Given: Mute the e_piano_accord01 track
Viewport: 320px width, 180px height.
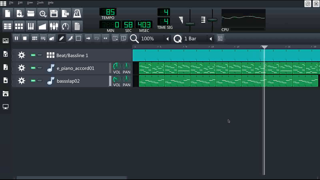Looking at the screenshot, I should pyautogui.click(x=33, y=68).
